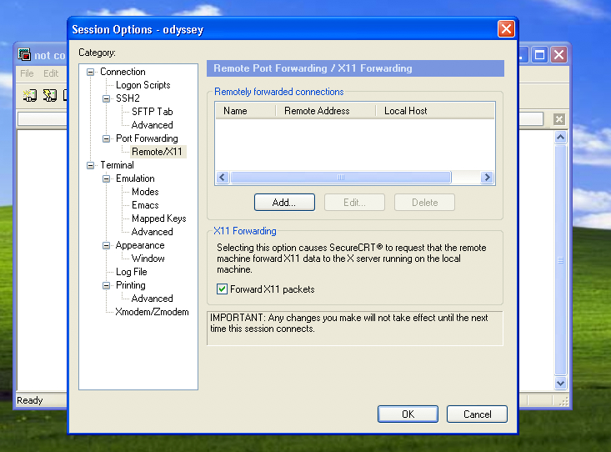This screenshot has height=452, width=611.
Task: Click left arrow of list scrollbar
Action: coord(223,178)
